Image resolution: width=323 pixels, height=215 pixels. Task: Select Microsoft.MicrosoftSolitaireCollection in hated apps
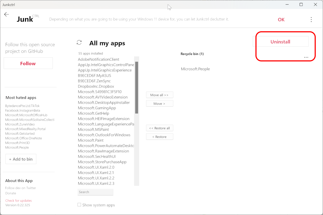(x=30, y=120)
